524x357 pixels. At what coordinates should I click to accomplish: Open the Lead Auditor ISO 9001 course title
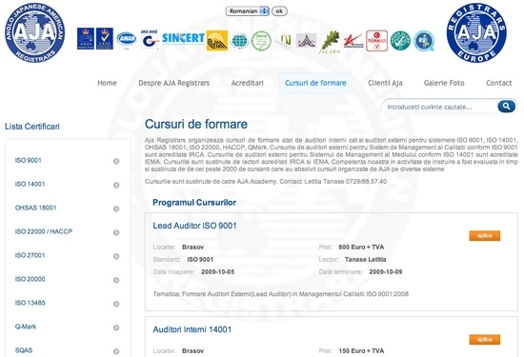[194, 226]
